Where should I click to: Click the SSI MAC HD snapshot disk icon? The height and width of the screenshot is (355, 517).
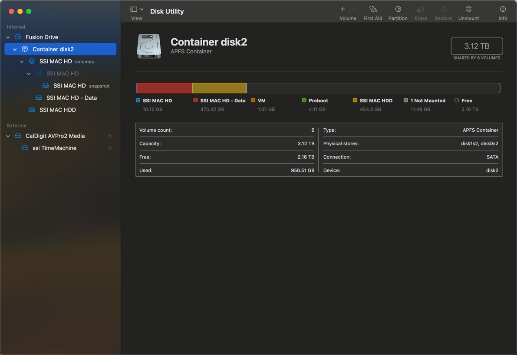46,86
